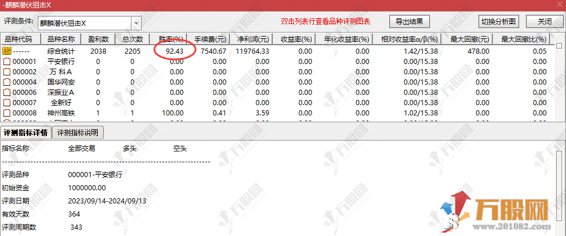Switch to the 评测指标详情 tab
566x236 pixels.
click(26, 133)
